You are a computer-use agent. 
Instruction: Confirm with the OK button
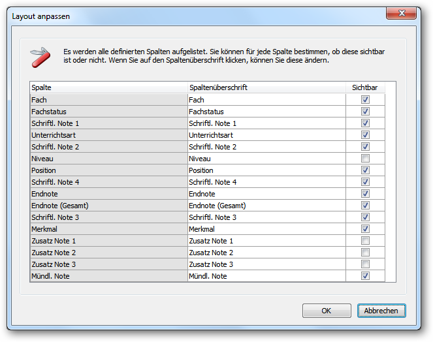(327, 311)
